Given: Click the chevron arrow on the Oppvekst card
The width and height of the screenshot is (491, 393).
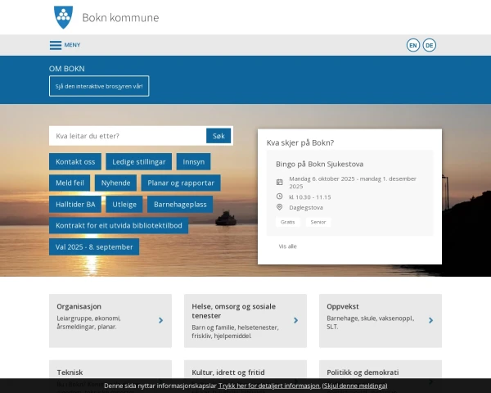Looking at the screenshot, I should [431, 320].
